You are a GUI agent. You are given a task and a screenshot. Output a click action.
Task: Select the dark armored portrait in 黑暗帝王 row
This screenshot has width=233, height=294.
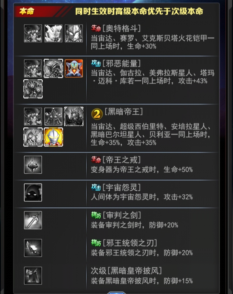click(x=74, y=117)
